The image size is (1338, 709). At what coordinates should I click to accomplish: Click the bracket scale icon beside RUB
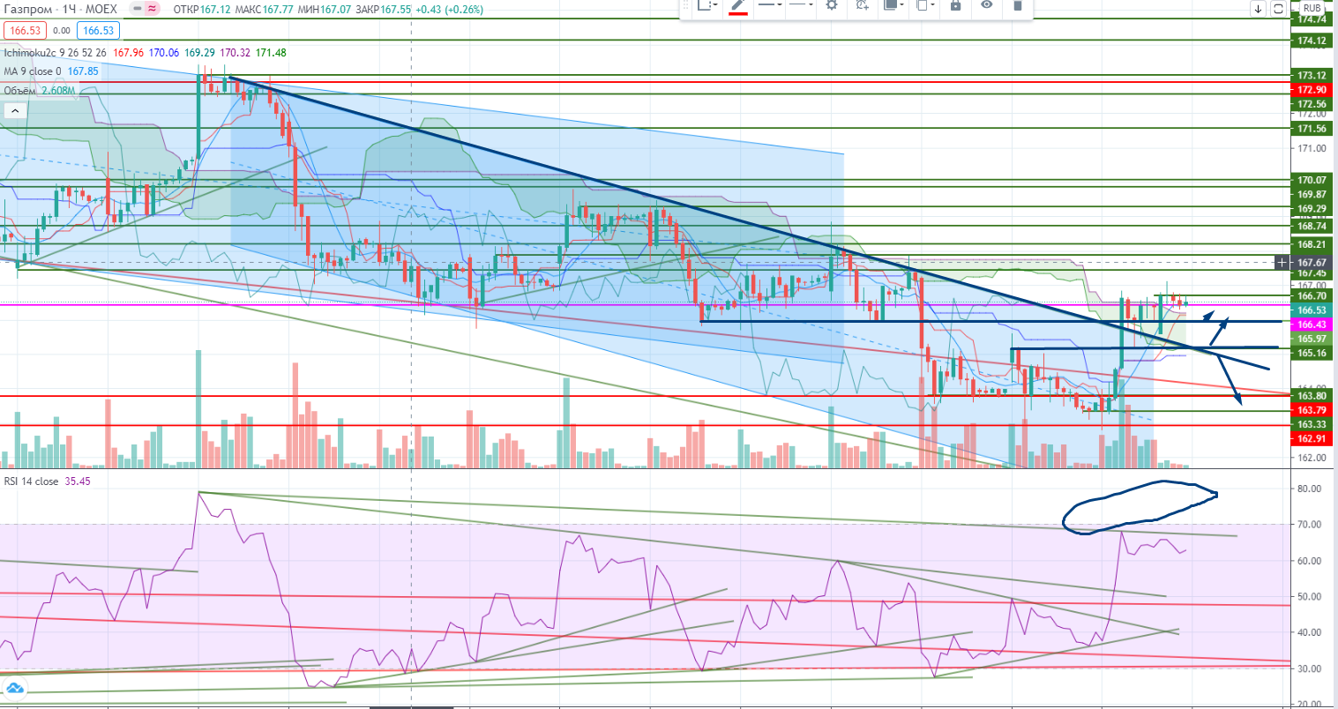click(1278, 9)
